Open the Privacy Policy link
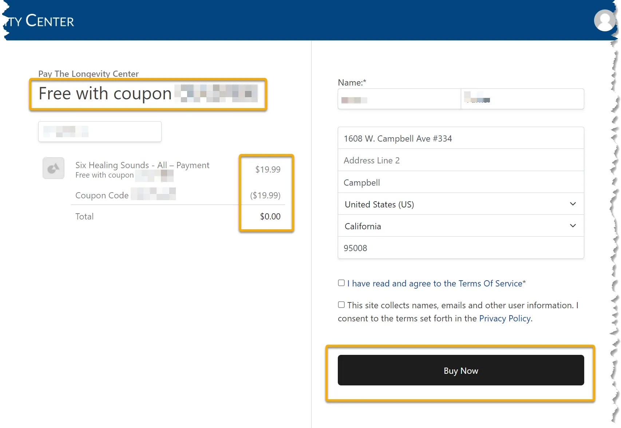Viewport: 621px width, 428px height. click(x=505, y=318)
